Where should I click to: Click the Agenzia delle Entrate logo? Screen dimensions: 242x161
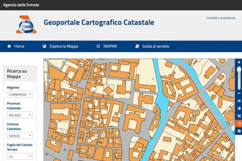26,24
